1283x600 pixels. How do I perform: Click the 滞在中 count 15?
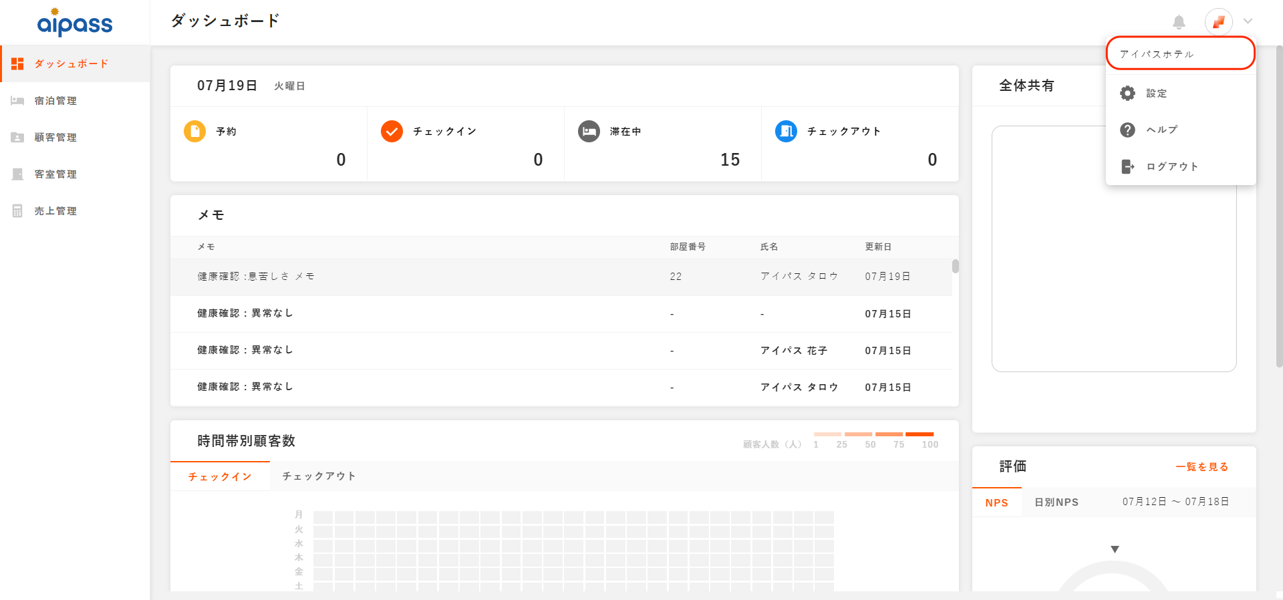(730, 160)
